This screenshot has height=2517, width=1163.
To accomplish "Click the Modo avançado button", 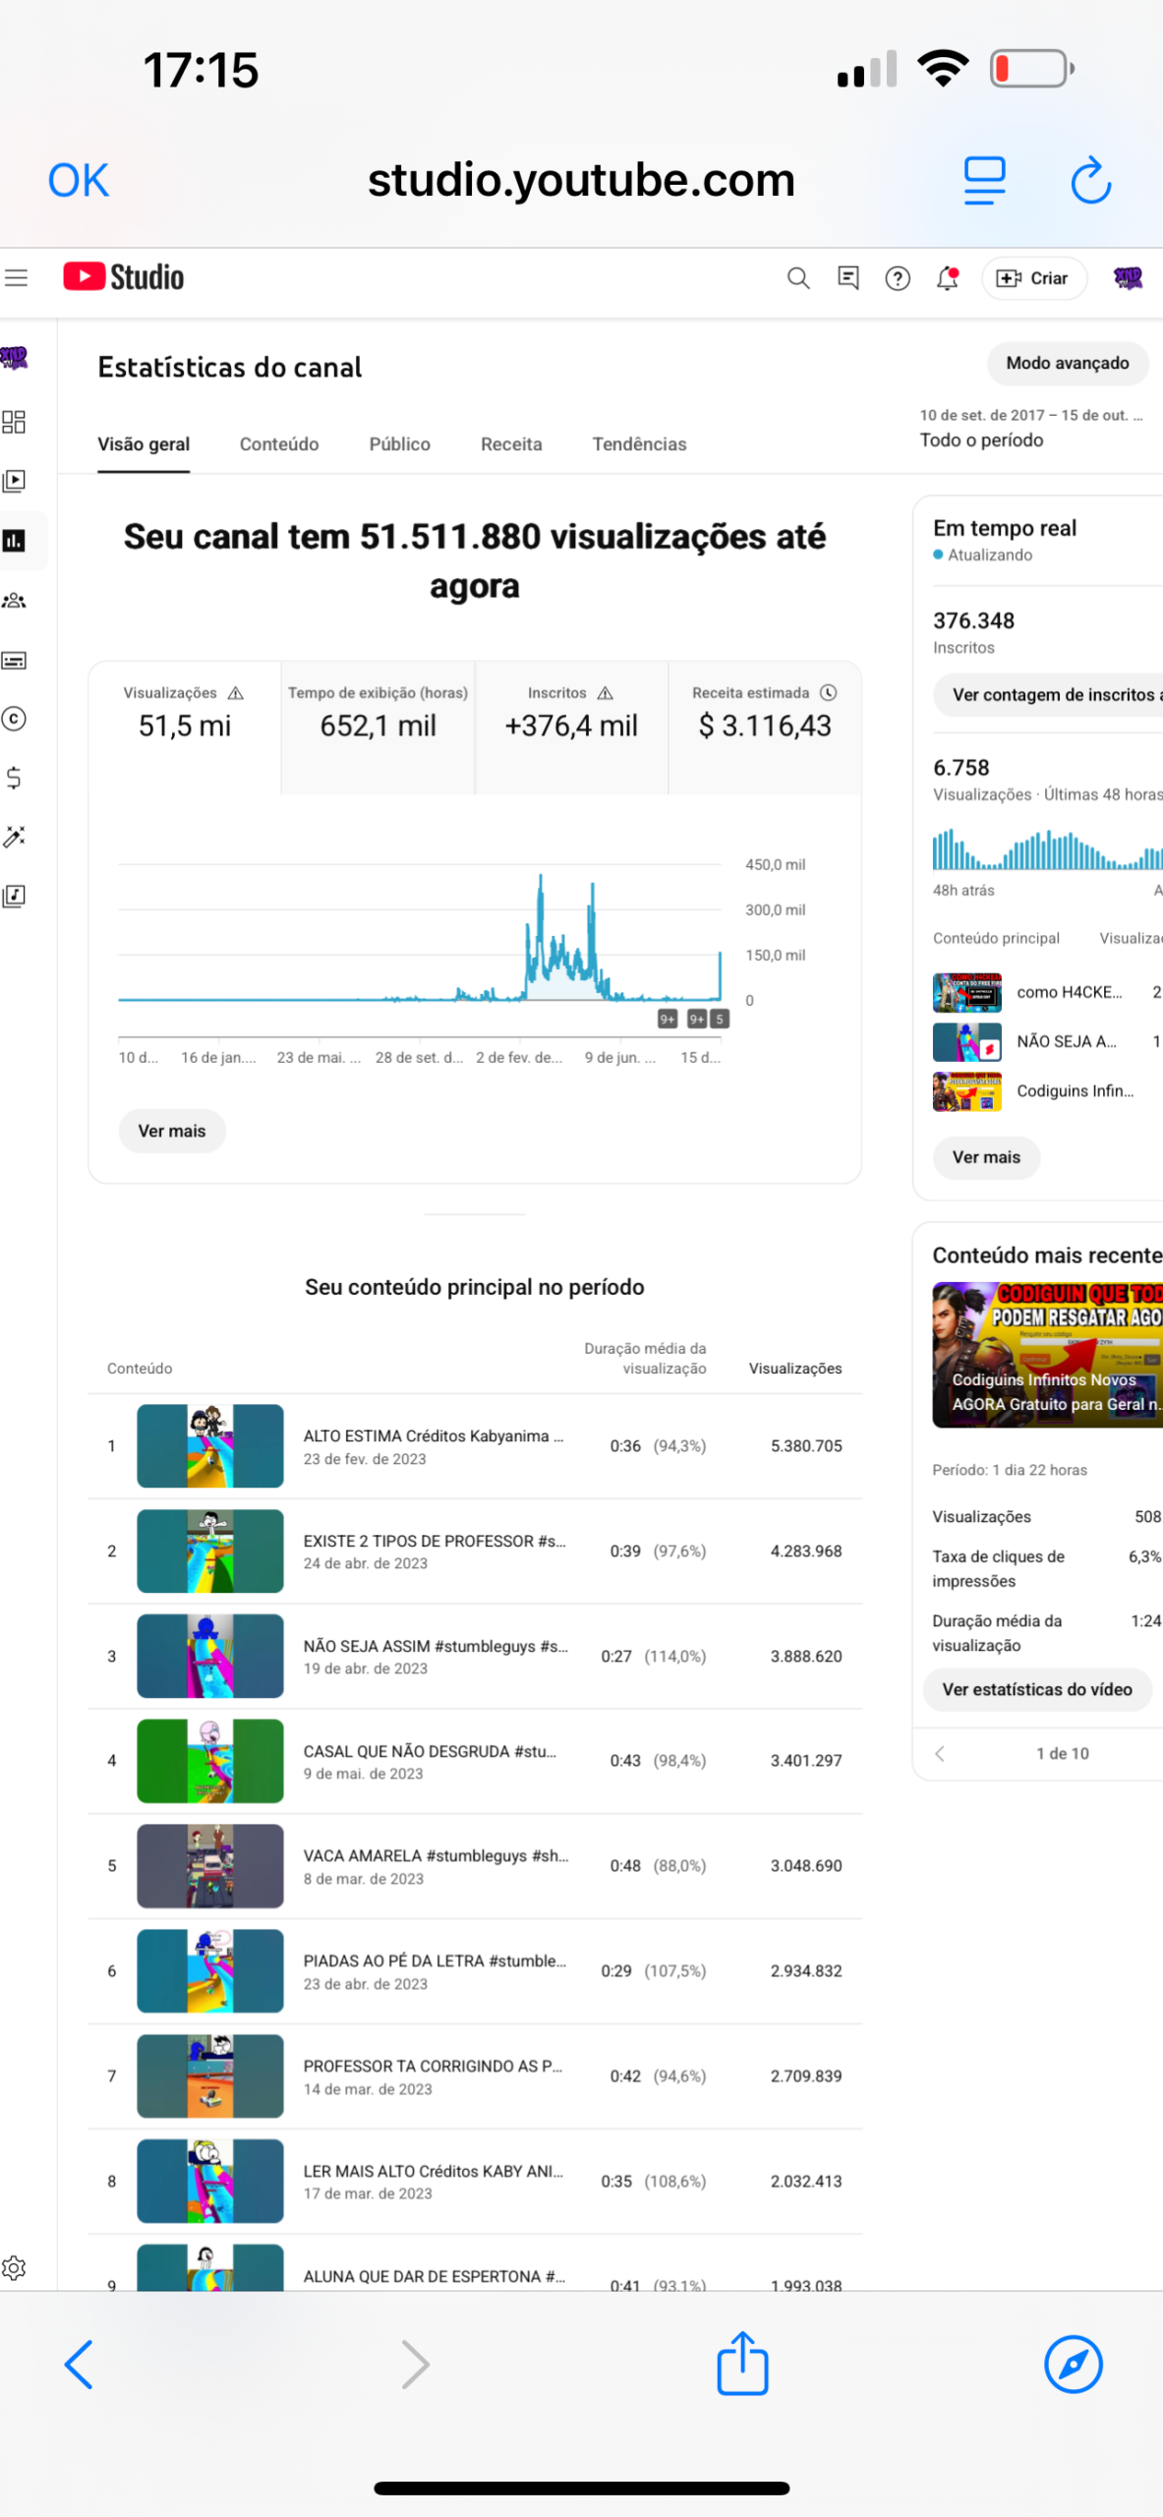I will pos(1068,364).
